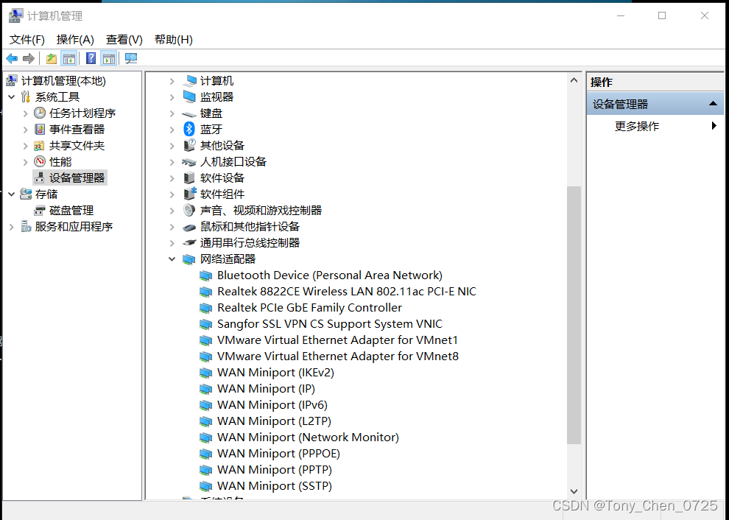The width and height of the screenshot is (729, 520).
Task: Click the speaker icon for 声音、视频和游戏控制器
Action: [189, 210]
